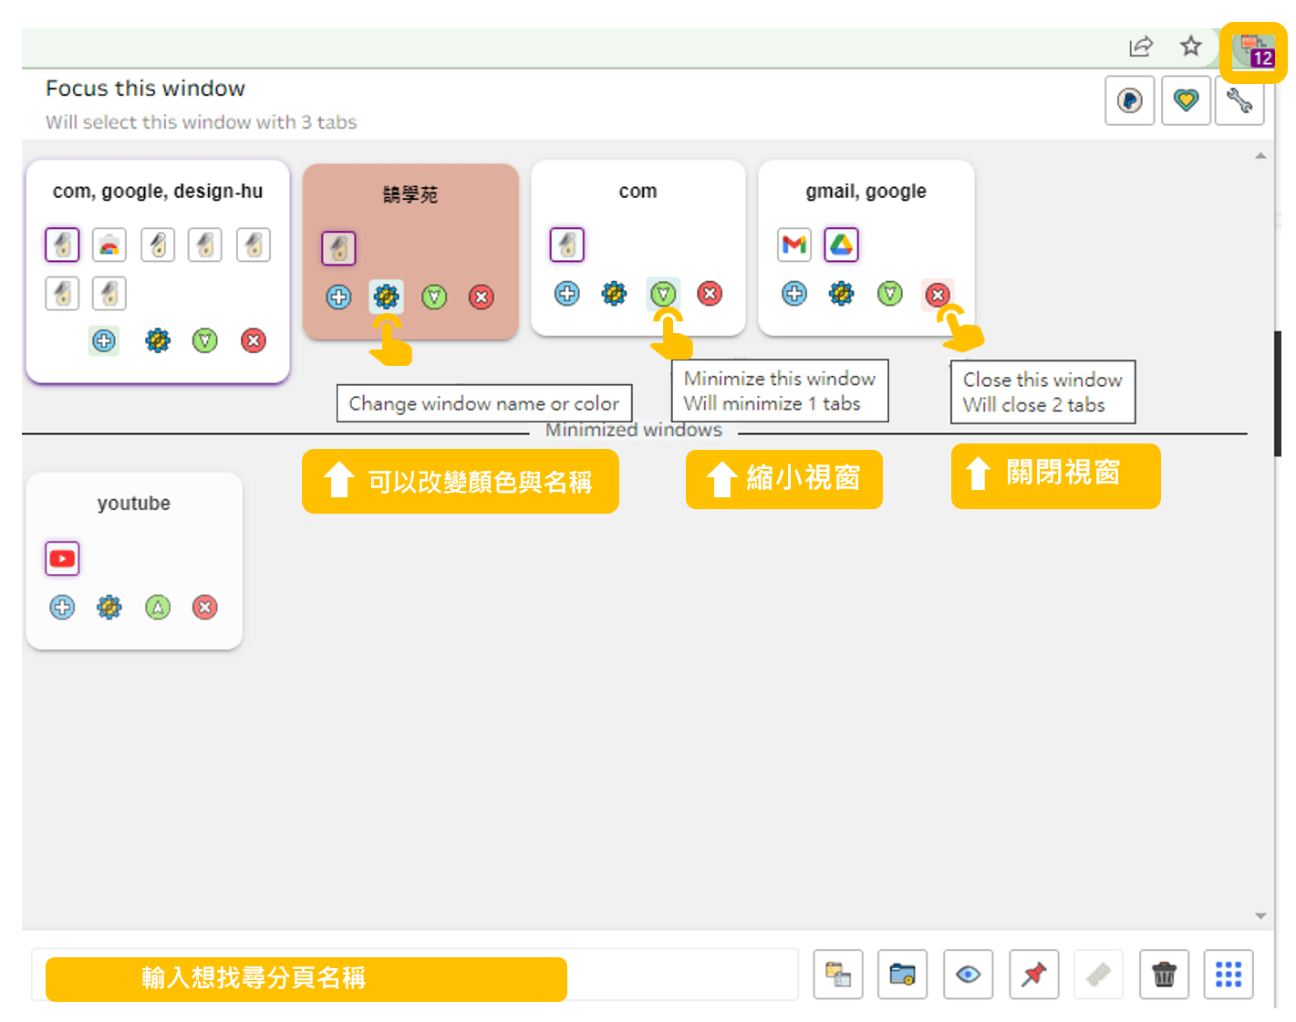The height and width of the screenshot is (1022, 1296).
Task: Click the save-to-folder icon in bottom toolbar
Action: (902, 975)
